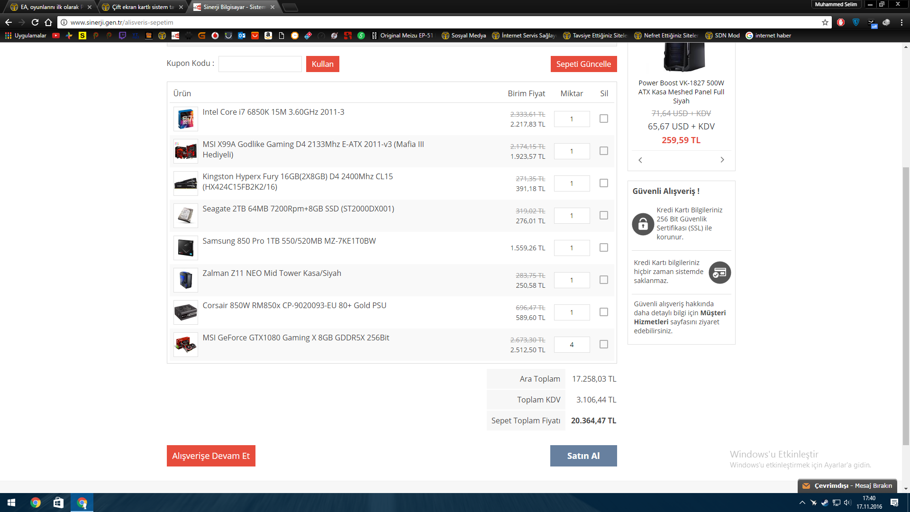Image resolution: width=910 pixels, height=512 pixels.
Task: Bookmark page with the star icon
Action: (825, 22)
